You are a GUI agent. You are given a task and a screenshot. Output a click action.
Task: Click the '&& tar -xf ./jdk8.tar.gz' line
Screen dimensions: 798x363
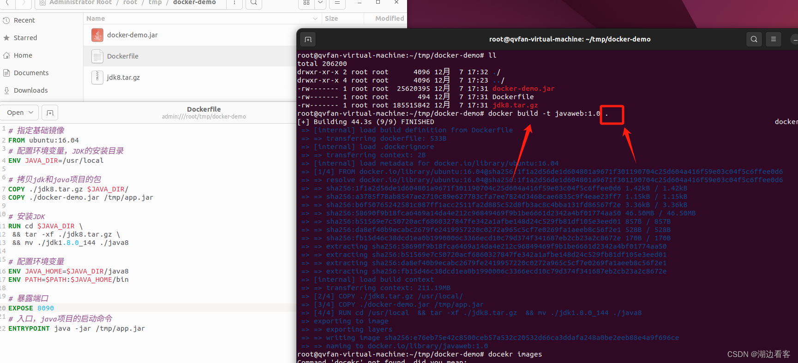click(66, 234)
